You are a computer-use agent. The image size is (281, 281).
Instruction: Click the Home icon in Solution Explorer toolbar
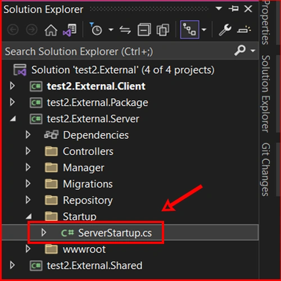[x=51, y=30]
